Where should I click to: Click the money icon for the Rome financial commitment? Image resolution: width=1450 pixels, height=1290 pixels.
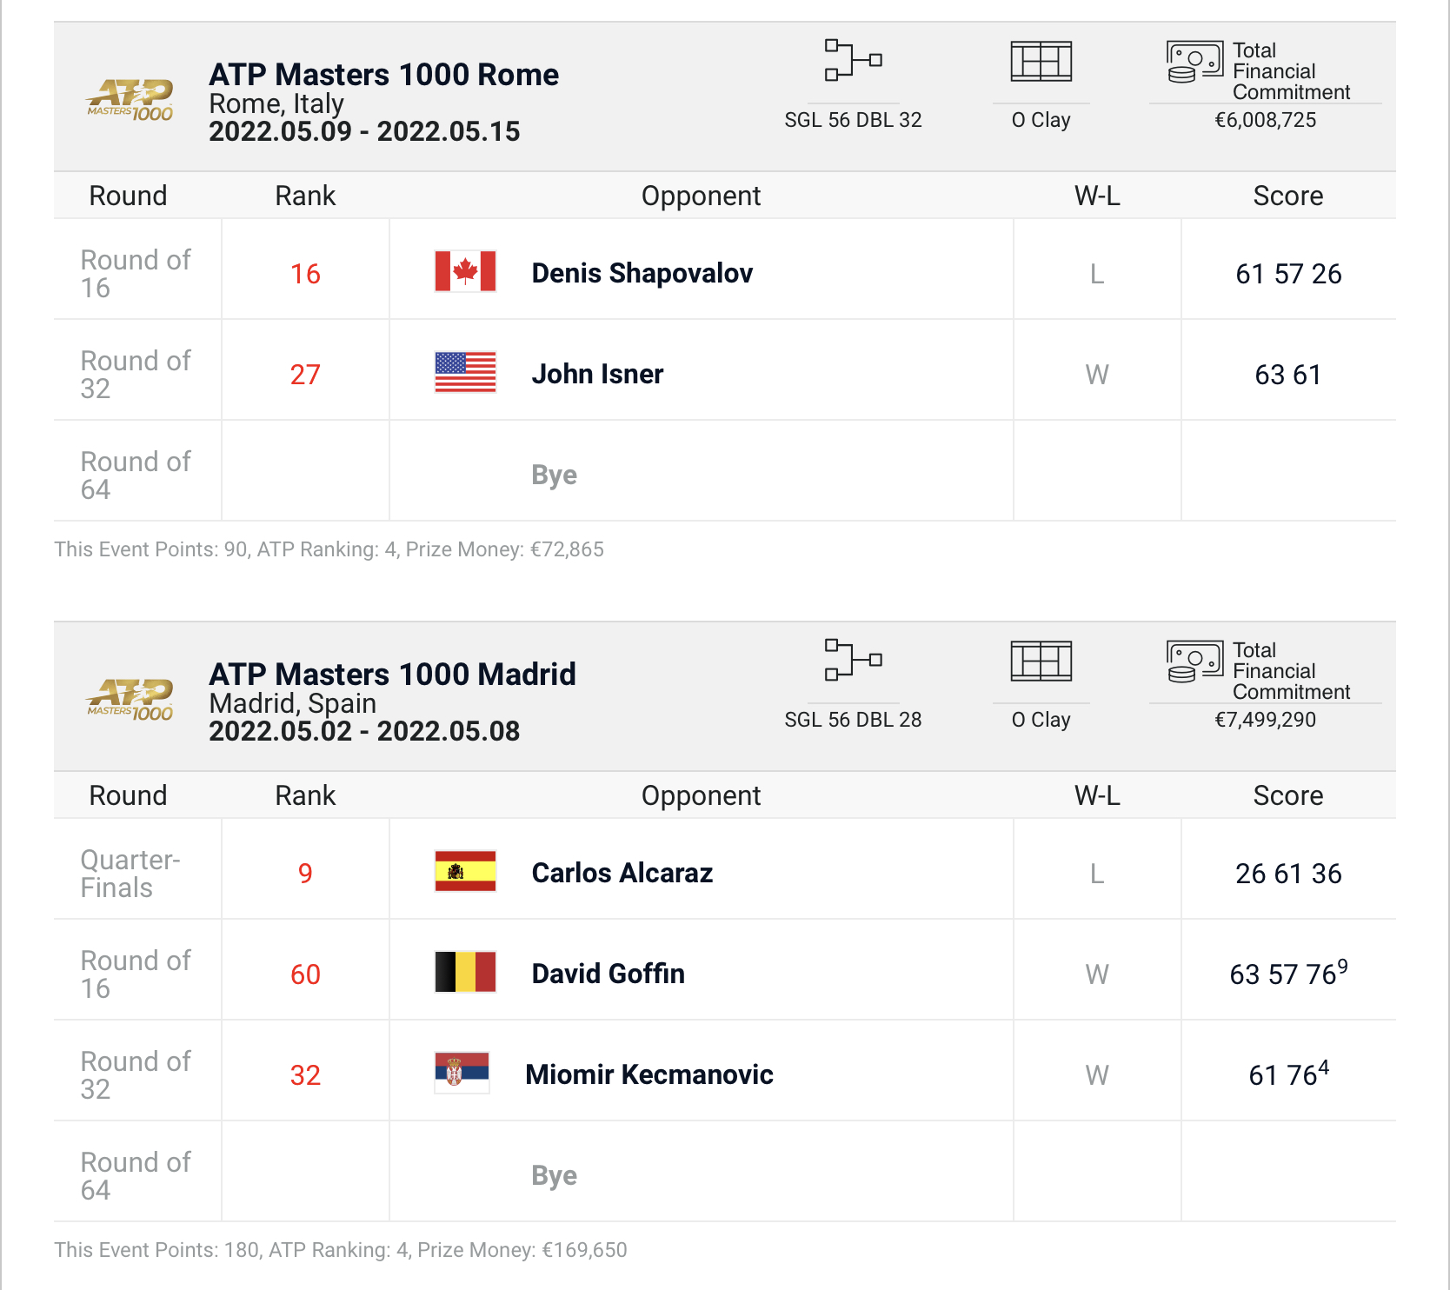pos(1194,62)
